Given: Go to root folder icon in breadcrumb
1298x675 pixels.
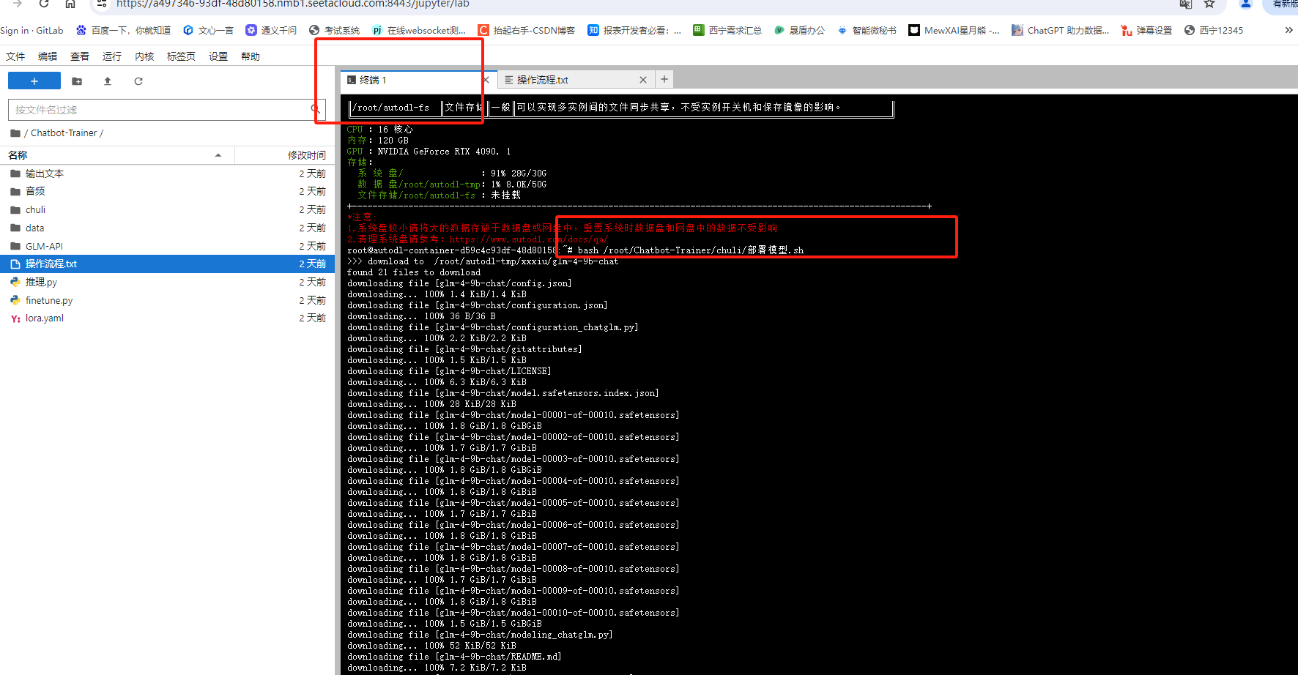Looking at the screenshot, I should [15, 133].
